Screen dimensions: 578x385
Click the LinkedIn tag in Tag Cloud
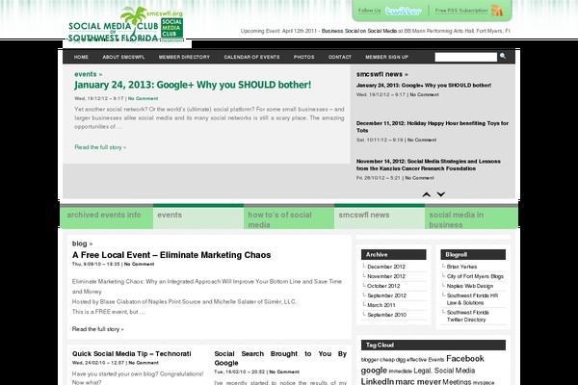(377, 382)
